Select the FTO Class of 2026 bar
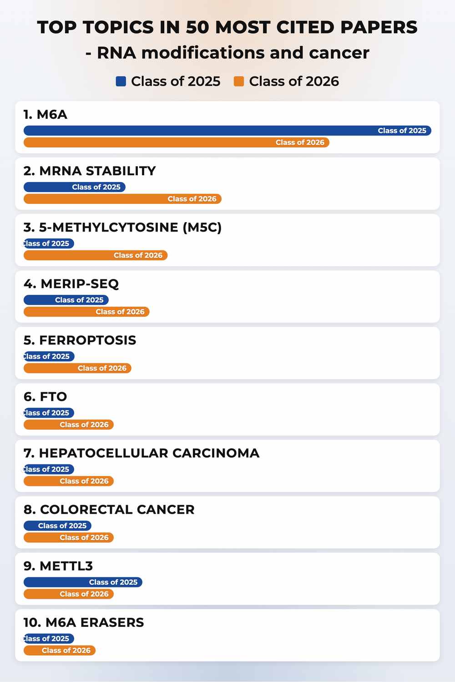Image resolution: width=455 pixels, height=682 pixels. point(69,424)
